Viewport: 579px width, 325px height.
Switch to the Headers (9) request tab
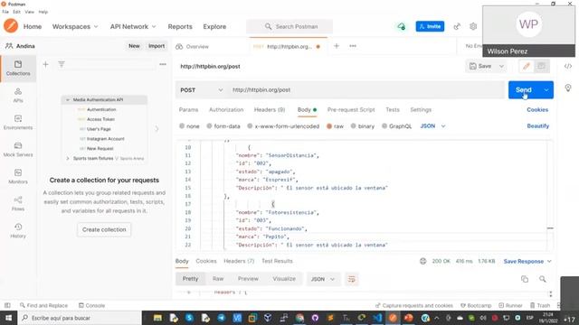pos(270,110)
